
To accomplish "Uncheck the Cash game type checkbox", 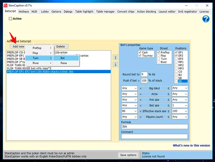I will pos(140,52).
